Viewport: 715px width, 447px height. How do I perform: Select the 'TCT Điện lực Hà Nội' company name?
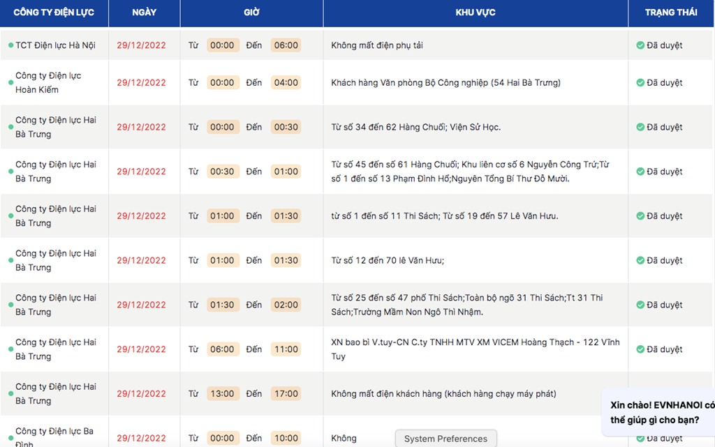(56, 45)
